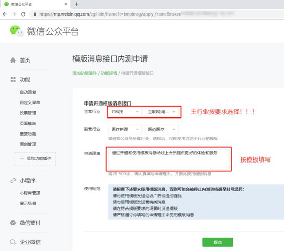Click the 需20-500字 hint text
This screenshot has height=251, width=284.
pos(160,174)
